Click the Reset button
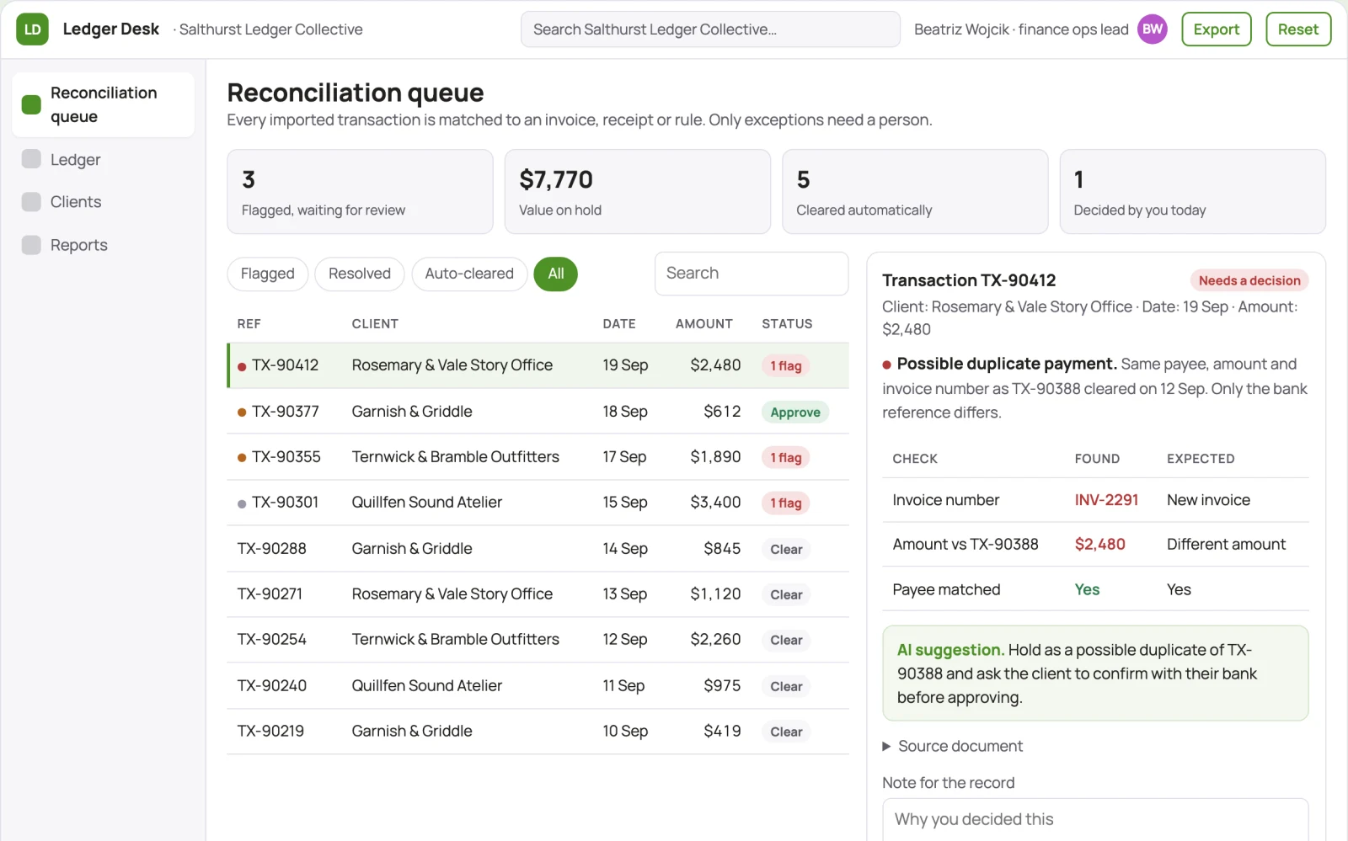1348x841 pixels. point(1298,29)
